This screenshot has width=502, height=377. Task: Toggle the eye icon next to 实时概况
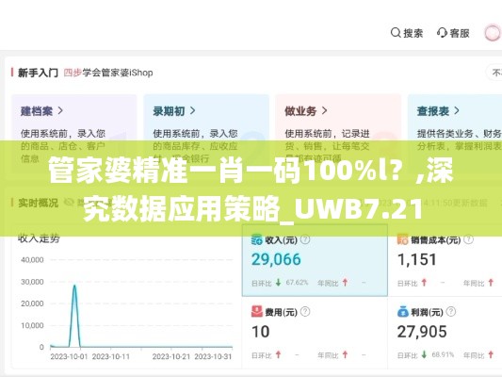coord(69,203)
